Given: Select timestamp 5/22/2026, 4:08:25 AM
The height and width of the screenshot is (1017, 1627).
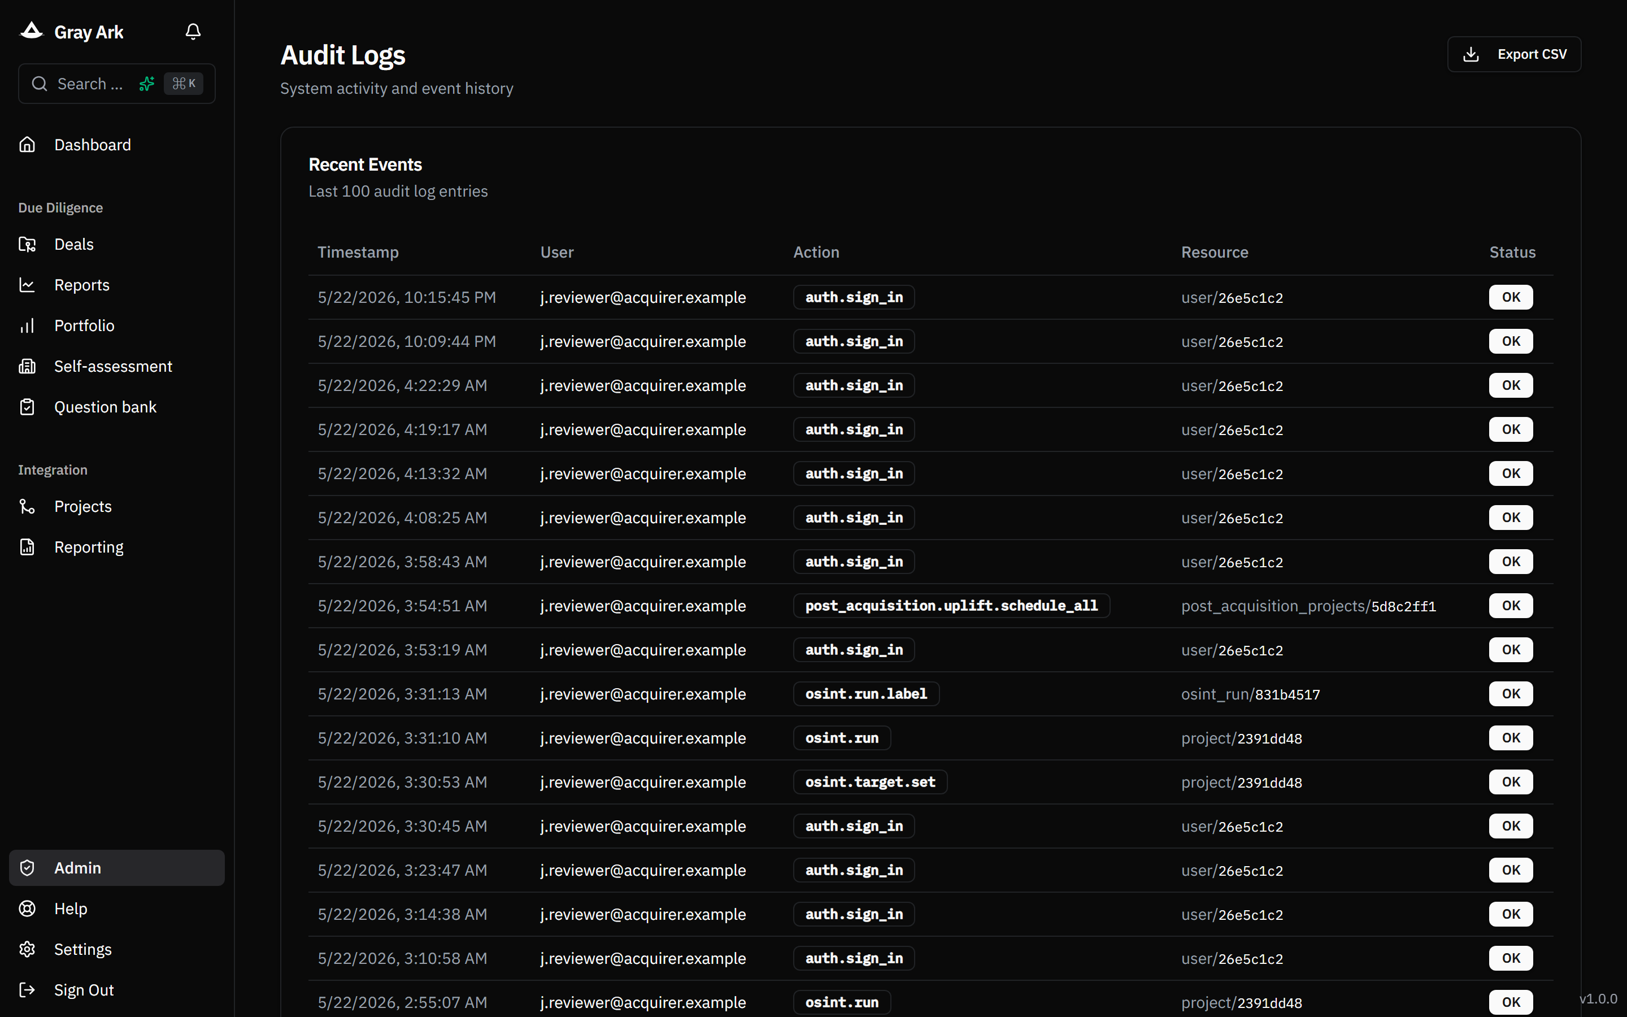Looking at the screenshot, I should (x=402, y=518).
